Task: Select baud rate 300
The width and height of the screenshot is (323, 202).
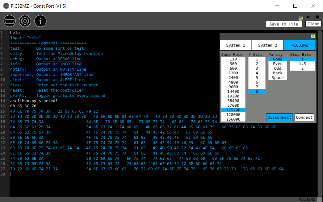Action: click(x=233, y=64)
